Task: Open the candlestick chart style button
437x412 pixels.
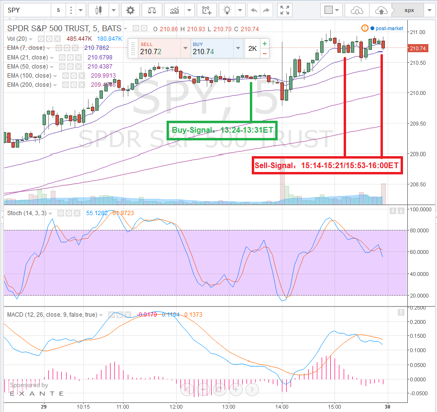Action: point(98,11)
